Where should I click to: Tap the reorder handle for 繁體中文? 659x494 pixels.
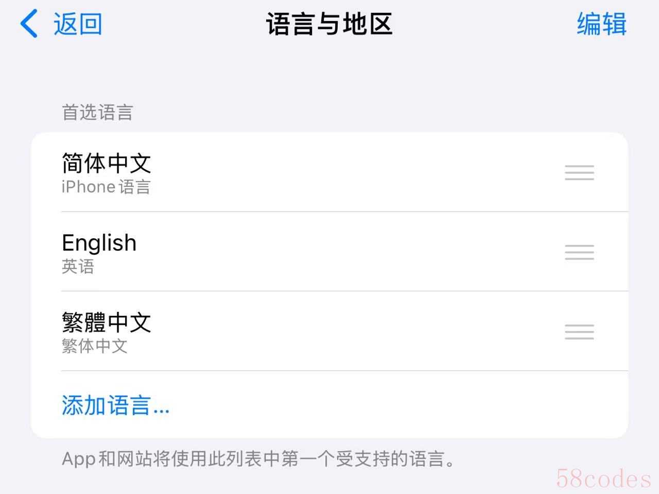[579, 332]
